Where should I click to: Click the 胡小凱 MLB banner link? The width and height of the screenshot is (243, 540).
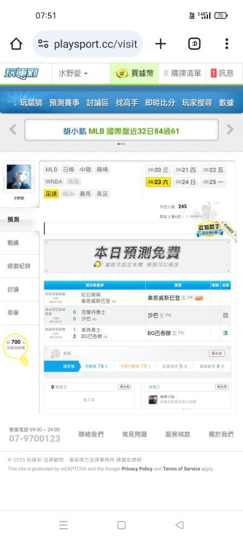(x=121, y=131)
